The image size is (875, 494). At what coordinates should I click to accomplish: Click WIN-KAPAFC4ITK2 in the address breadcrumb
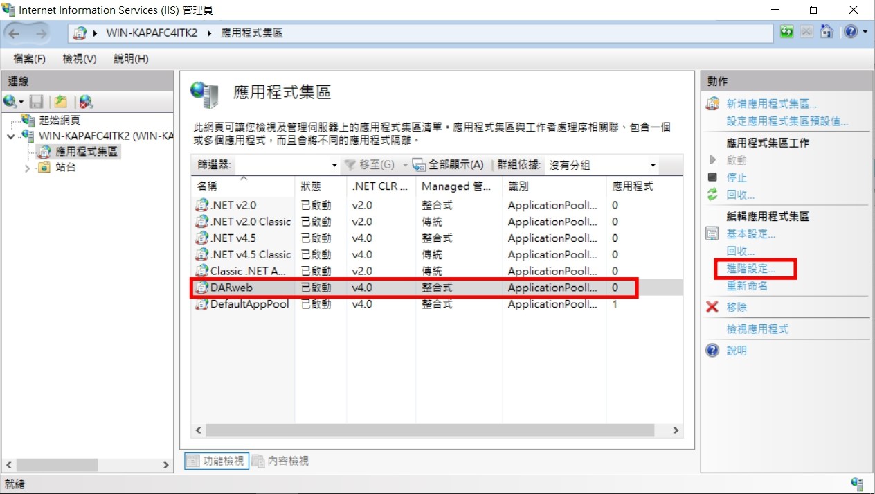coord(153,33)
